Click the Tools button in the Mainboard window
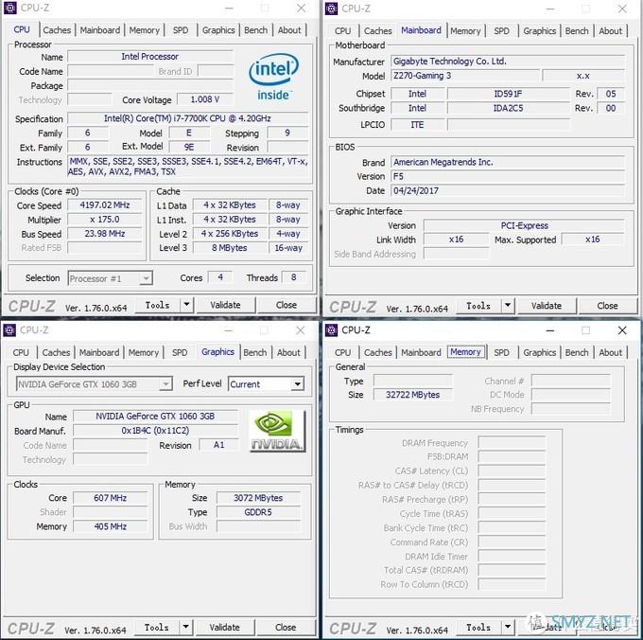643x640 pixels. pos(478,306)
